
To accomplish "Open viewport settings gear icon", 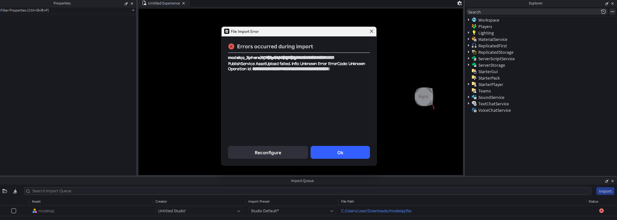I will pos(460,3).
